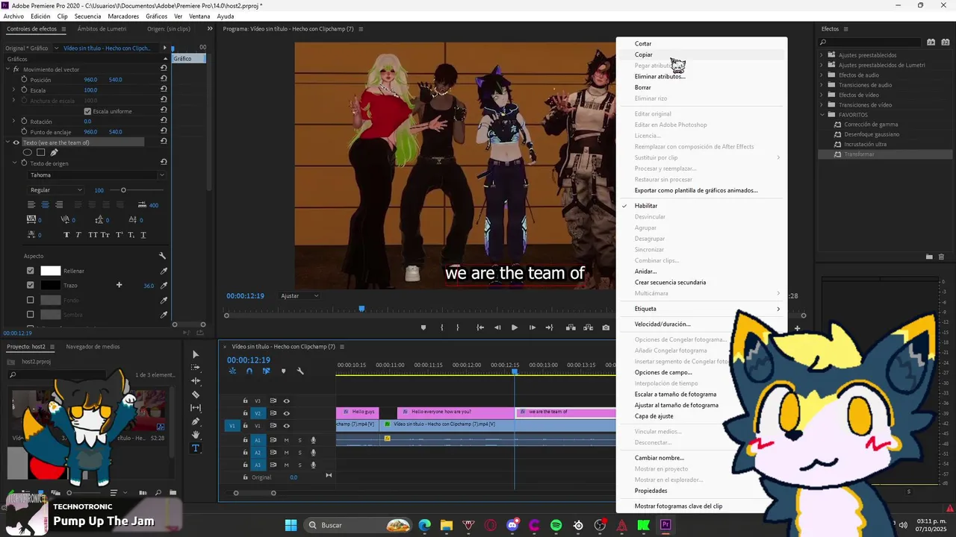956x537 pixels.
Task: Choose Cambiar nombre... in context menu
Action: [x=659, y=458]
